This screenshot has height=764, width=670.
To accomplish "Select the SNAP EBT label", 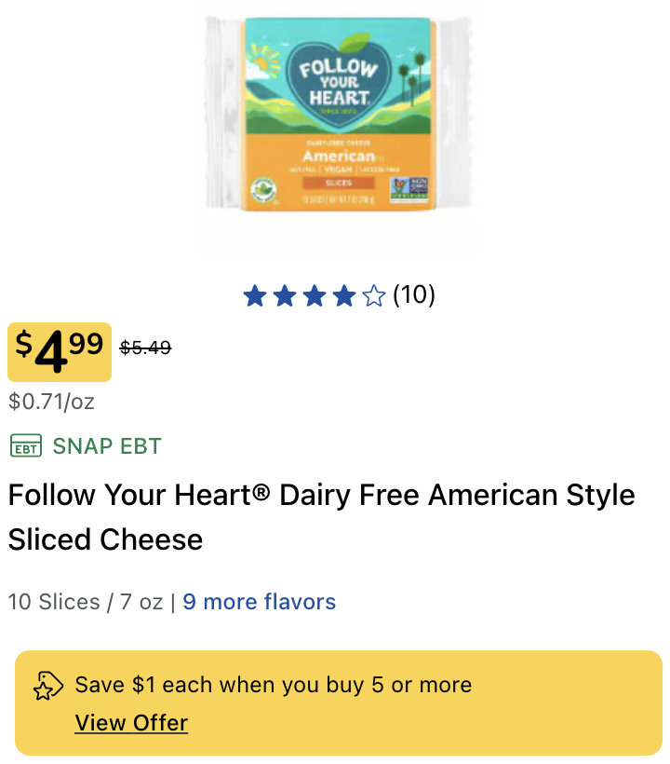I will [x=107, y=446].
